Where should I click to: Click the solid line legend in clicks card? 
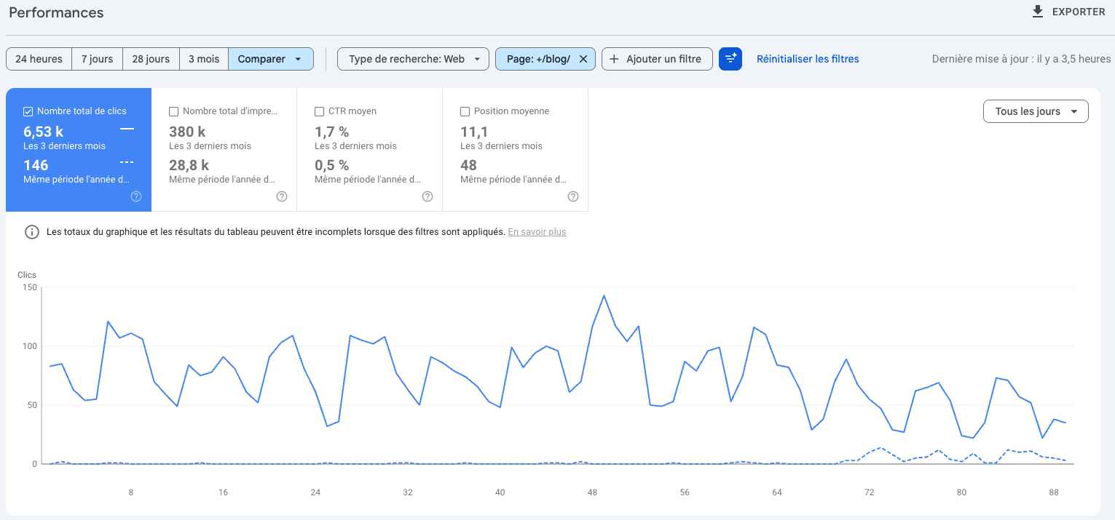pyautogui.click(x=127, y=129)
